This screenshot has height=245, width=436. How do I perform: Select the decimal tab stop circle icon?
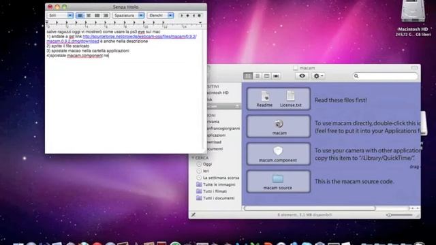[200, 16]
